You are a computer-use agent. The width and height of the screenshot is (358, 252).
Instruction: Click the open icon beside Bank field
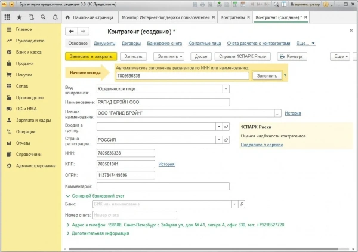pos(242,204)
